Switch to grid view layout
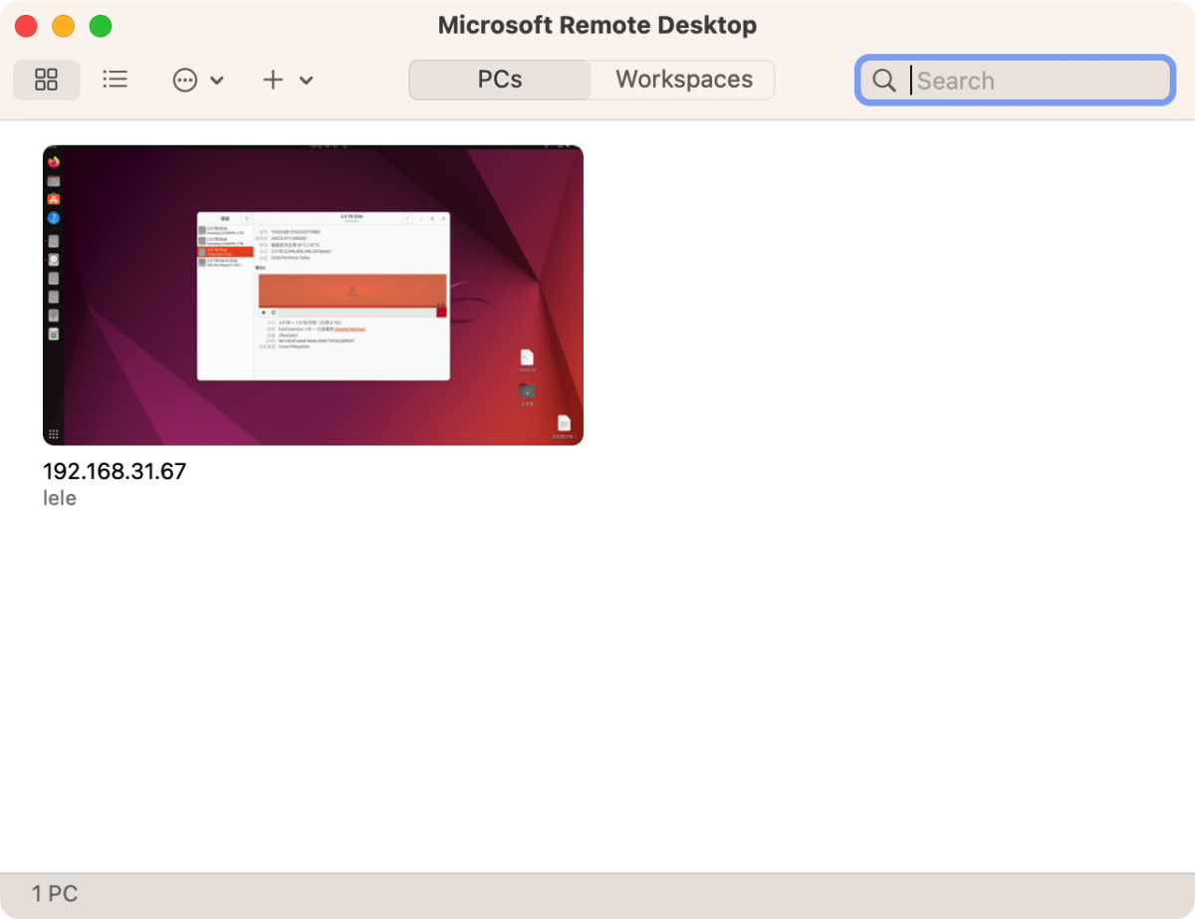 pos(46,80)
